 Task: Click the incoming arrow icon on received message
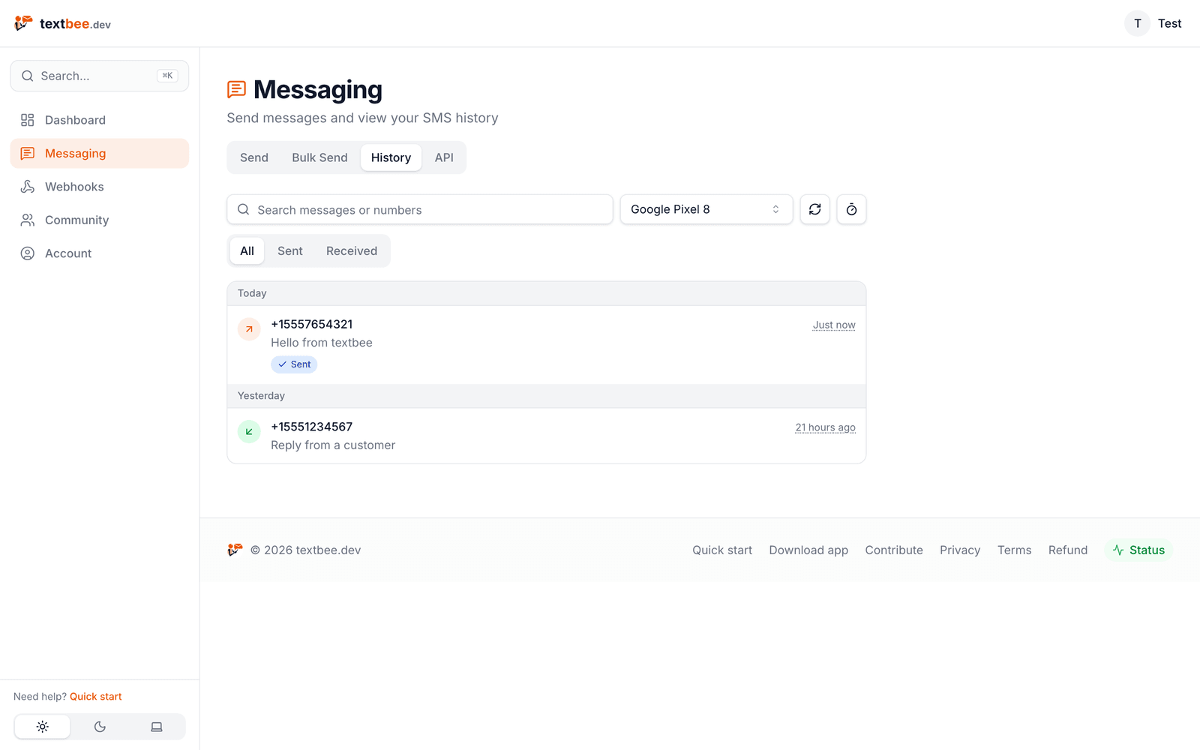pos(249,432)
